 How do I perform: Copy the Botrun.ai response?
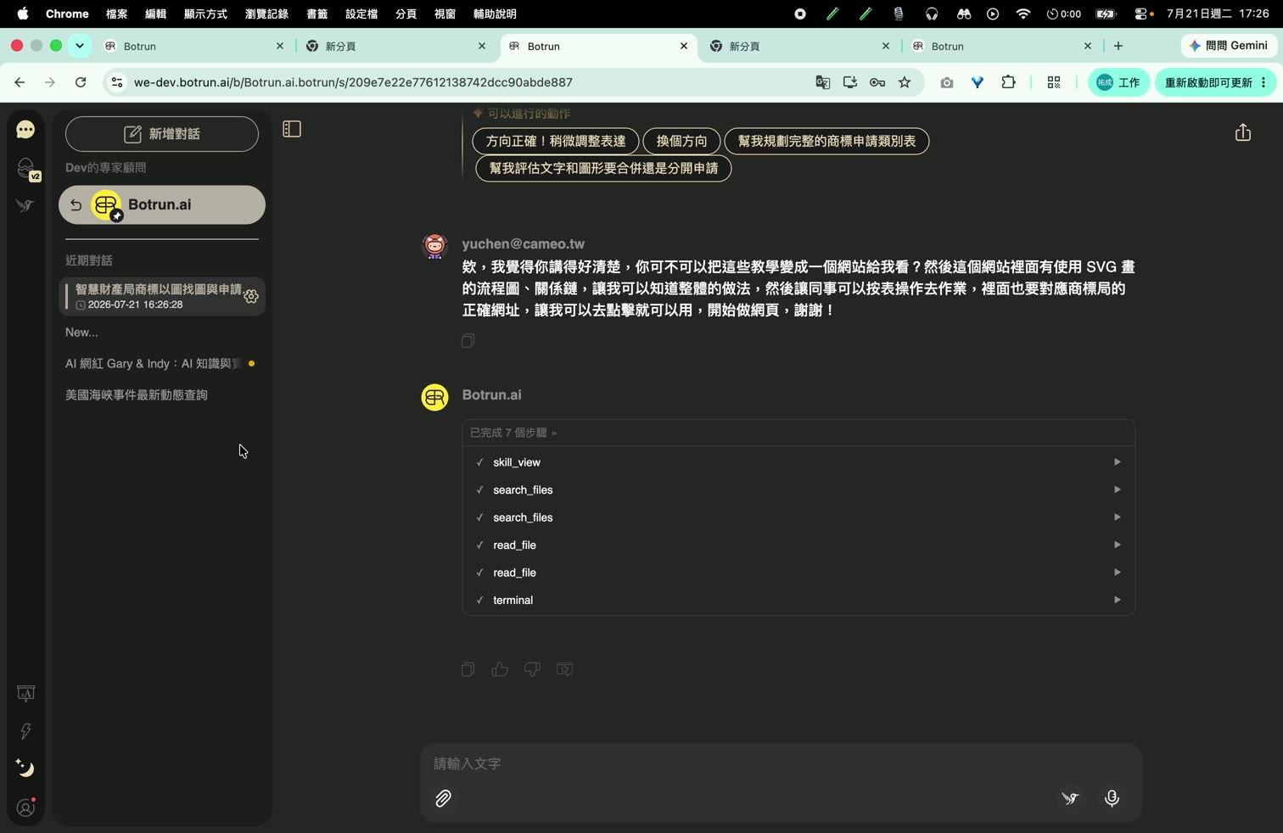468,669
